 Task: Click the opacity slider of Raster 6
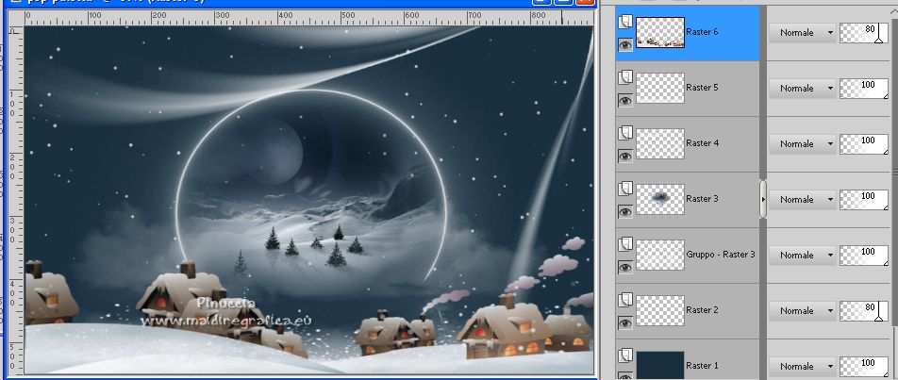[x=864, y=33]
